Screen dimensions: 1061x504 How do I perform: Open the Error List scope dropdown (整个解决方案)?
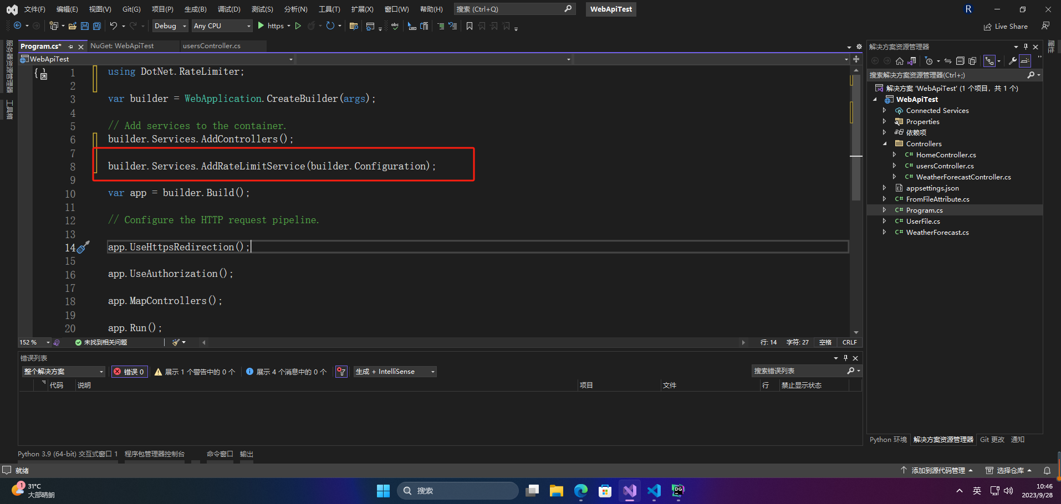click(64, 372)
